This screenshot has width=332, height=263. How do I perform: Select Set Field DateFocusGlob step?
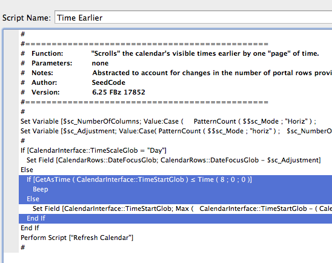[x=175, y=161]
